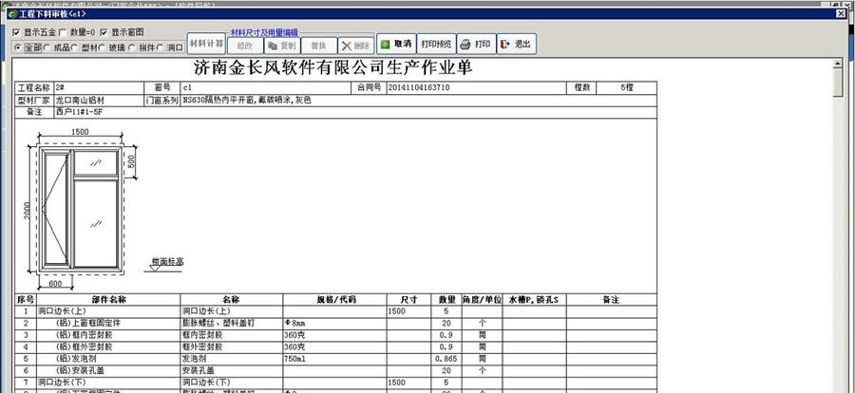Click the (铝)框外密封胶 row 4 cell
Image resolution: width=855 pixels, height=393 pixels.
108,347
